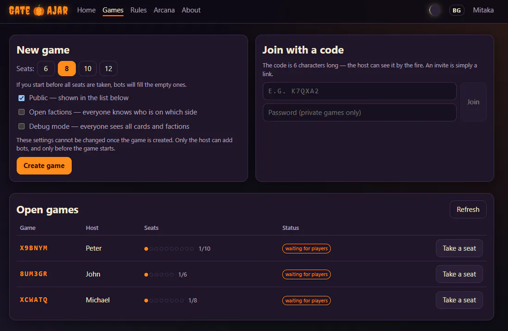Take a seat in game XCWATQ

coord(459,300)
